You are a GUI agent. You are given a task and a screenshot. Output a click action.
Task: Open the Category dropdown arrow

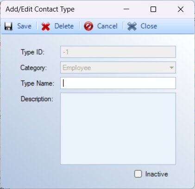(171, 67)
